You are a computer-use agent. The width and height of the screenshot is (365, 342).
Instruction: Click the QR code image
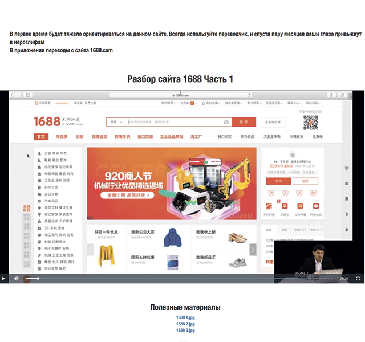(310, 122)
